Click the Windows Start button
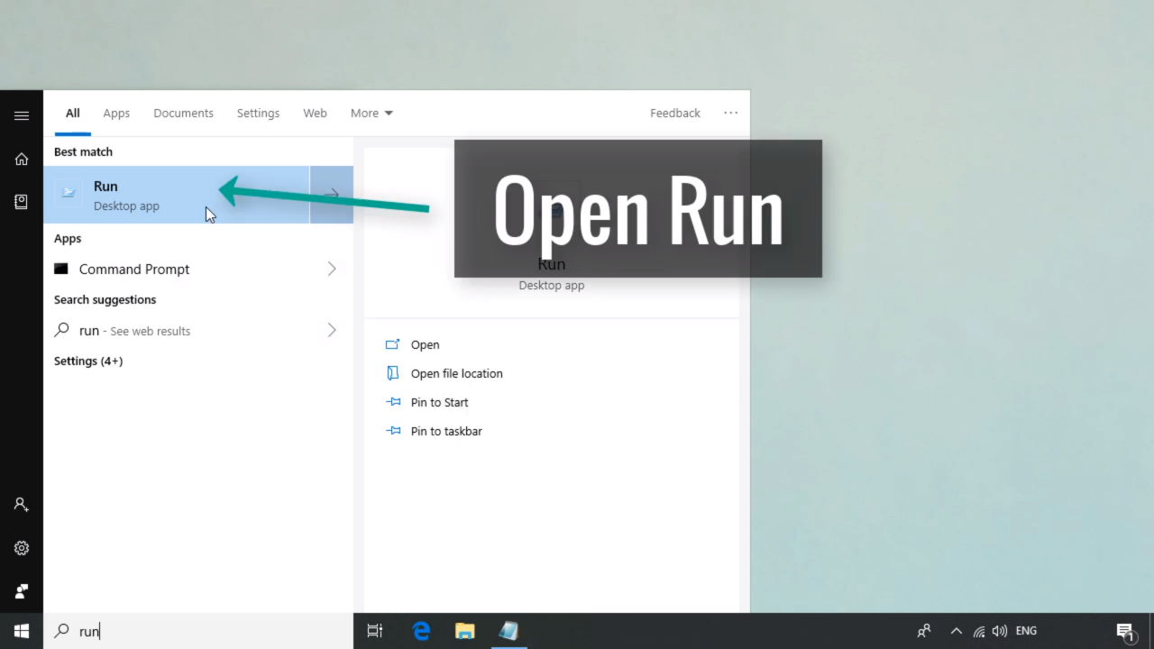This screenshot has width=1154, height=649. click(x=22, y=631)
